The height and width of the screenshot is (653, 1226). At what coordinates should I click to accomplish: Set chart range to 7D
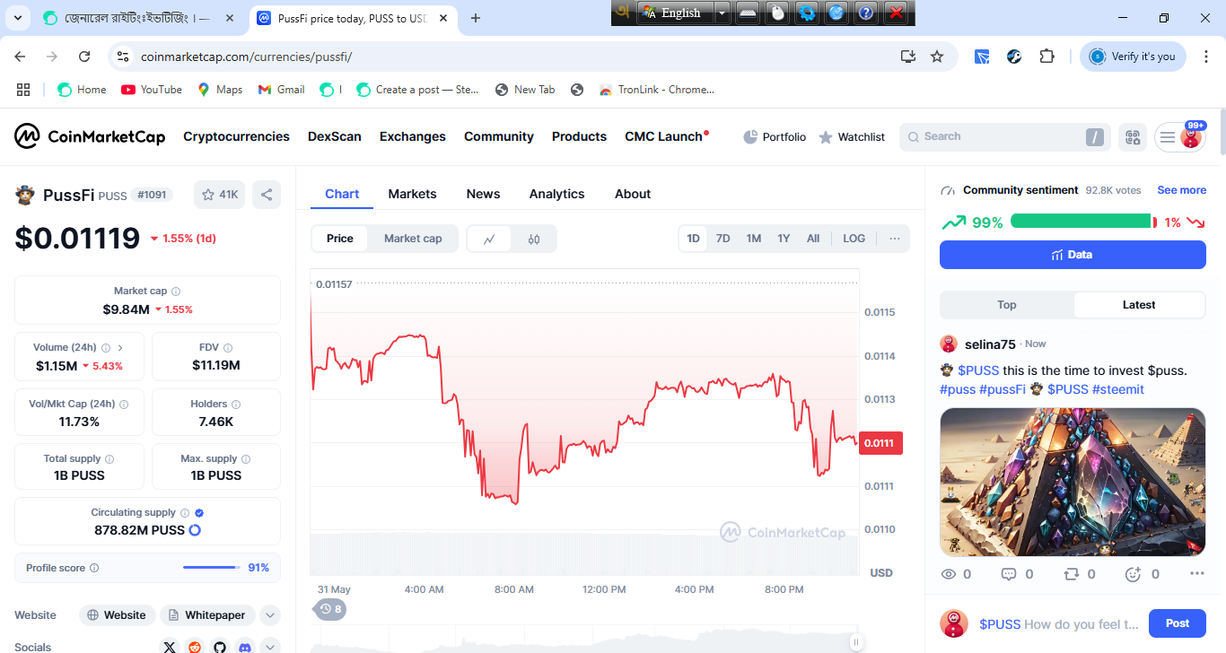click(x=722, y=239)
